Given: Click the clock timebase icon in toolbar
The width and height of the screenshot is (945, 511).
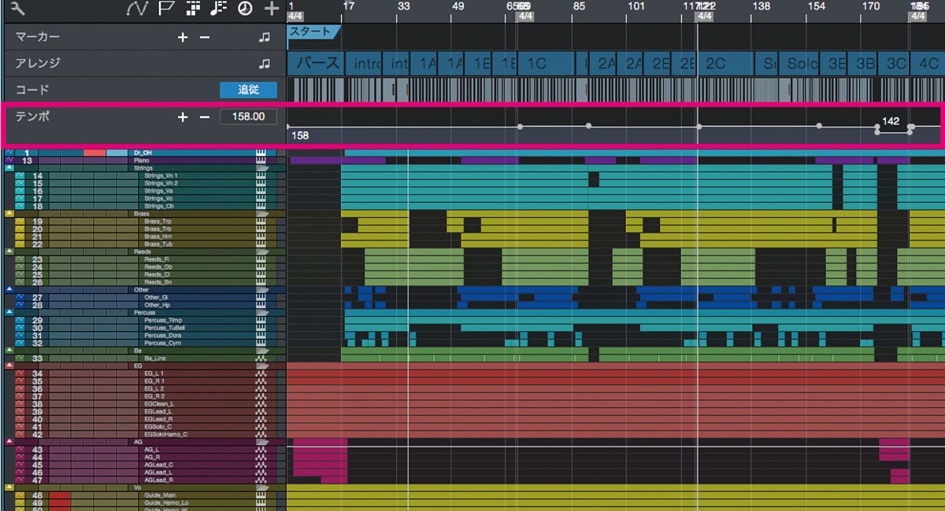Looking at the screenshot, I should tap(246, 9).
